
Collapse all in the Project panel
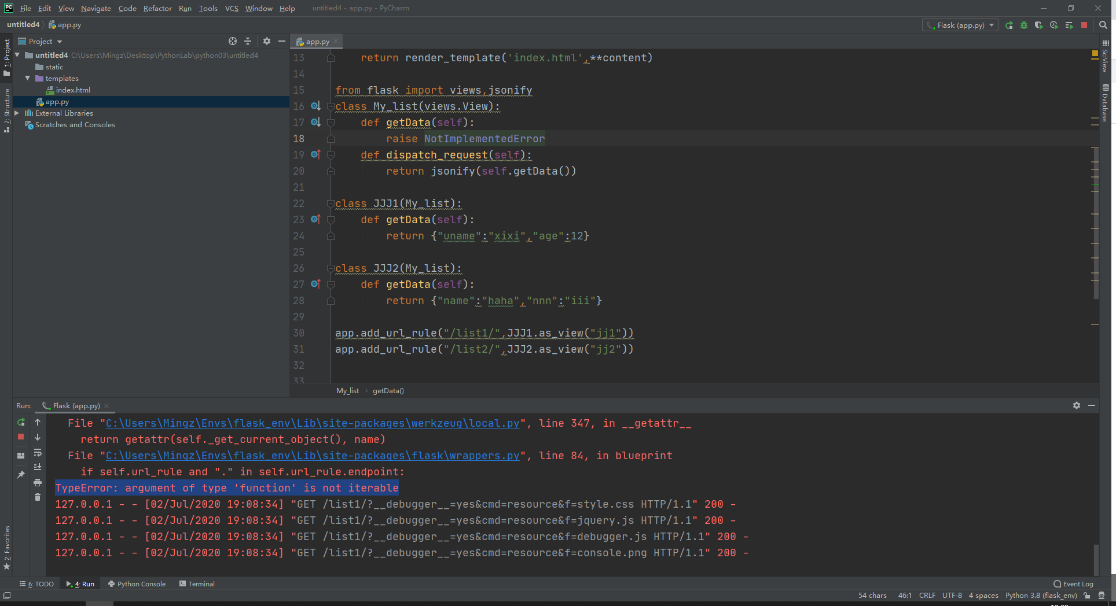tap(248, 41)
